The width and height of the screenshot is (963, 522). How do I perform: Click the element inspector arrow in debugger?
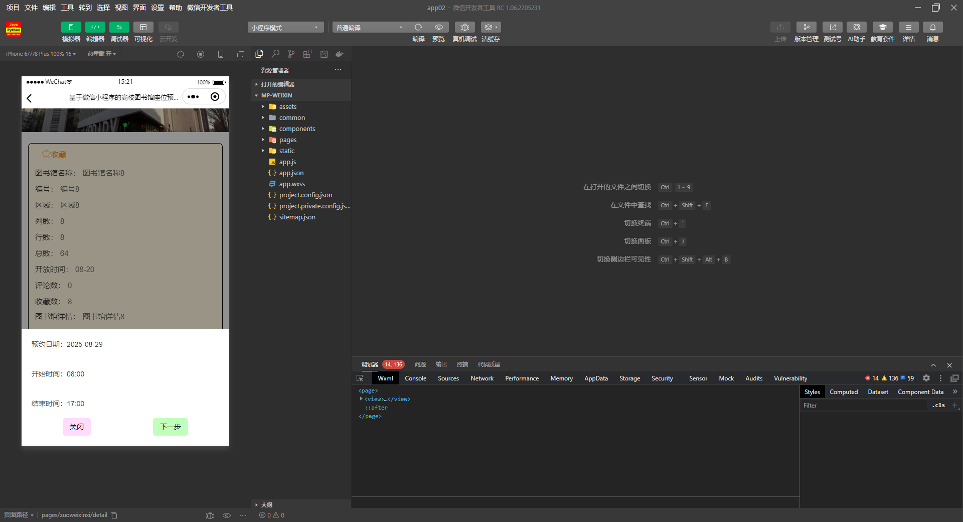360,378
